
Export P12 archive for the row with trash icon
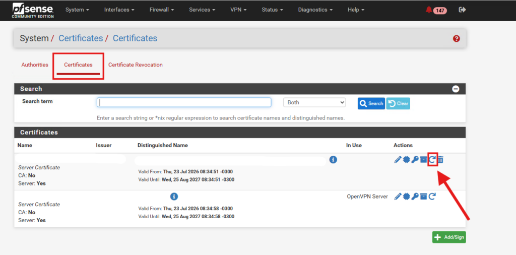point(423,160)
